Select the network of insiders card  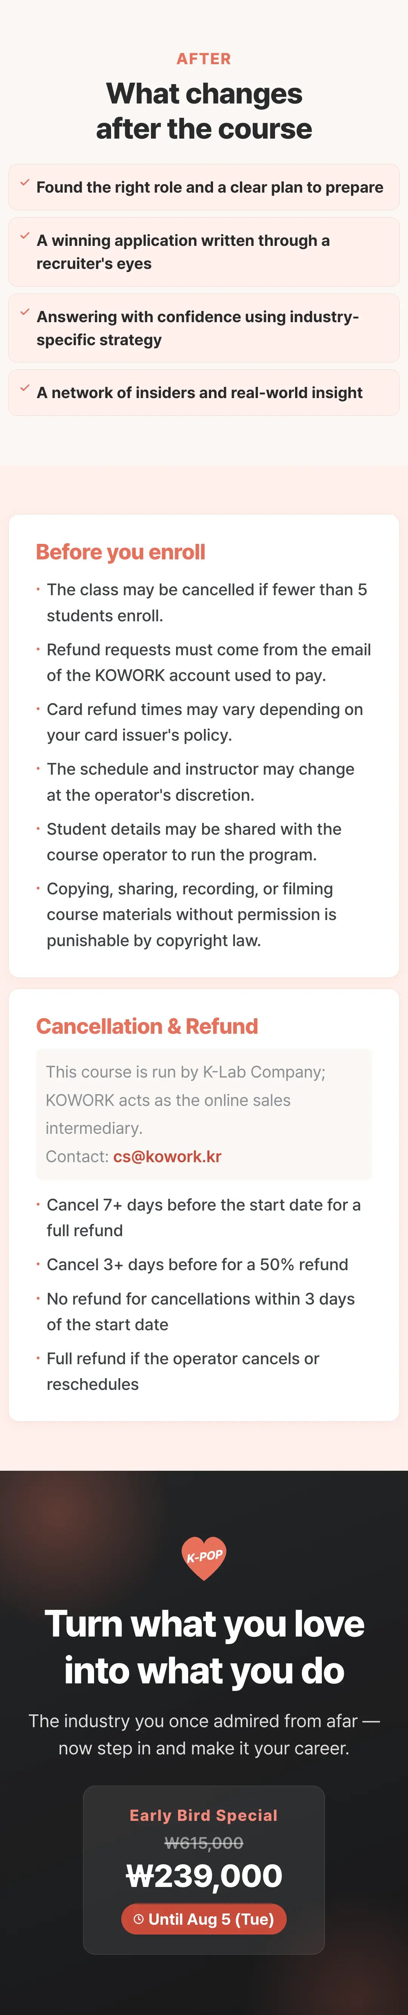click(x=204, y=393)
